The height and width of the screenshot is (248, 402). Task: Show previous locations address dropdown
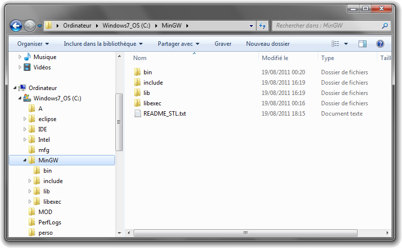[x=251, y=26]
